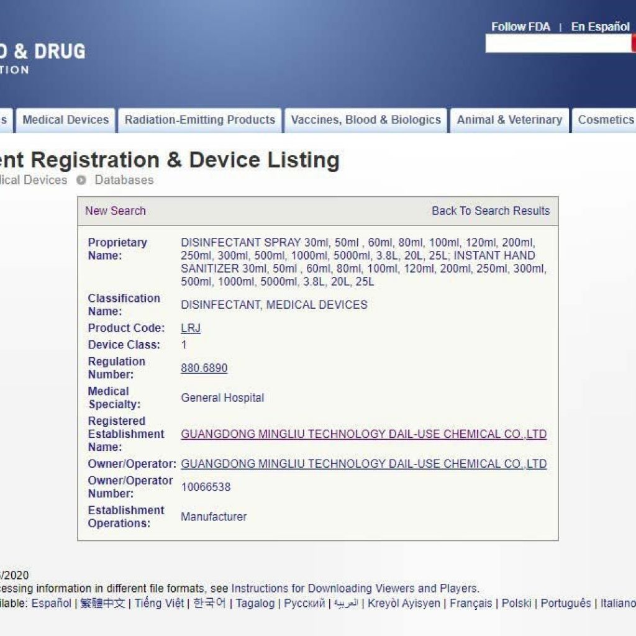Switch to Vaccines, Blood & Biologics tab
The image size is (636, 636).
point(365,120)
